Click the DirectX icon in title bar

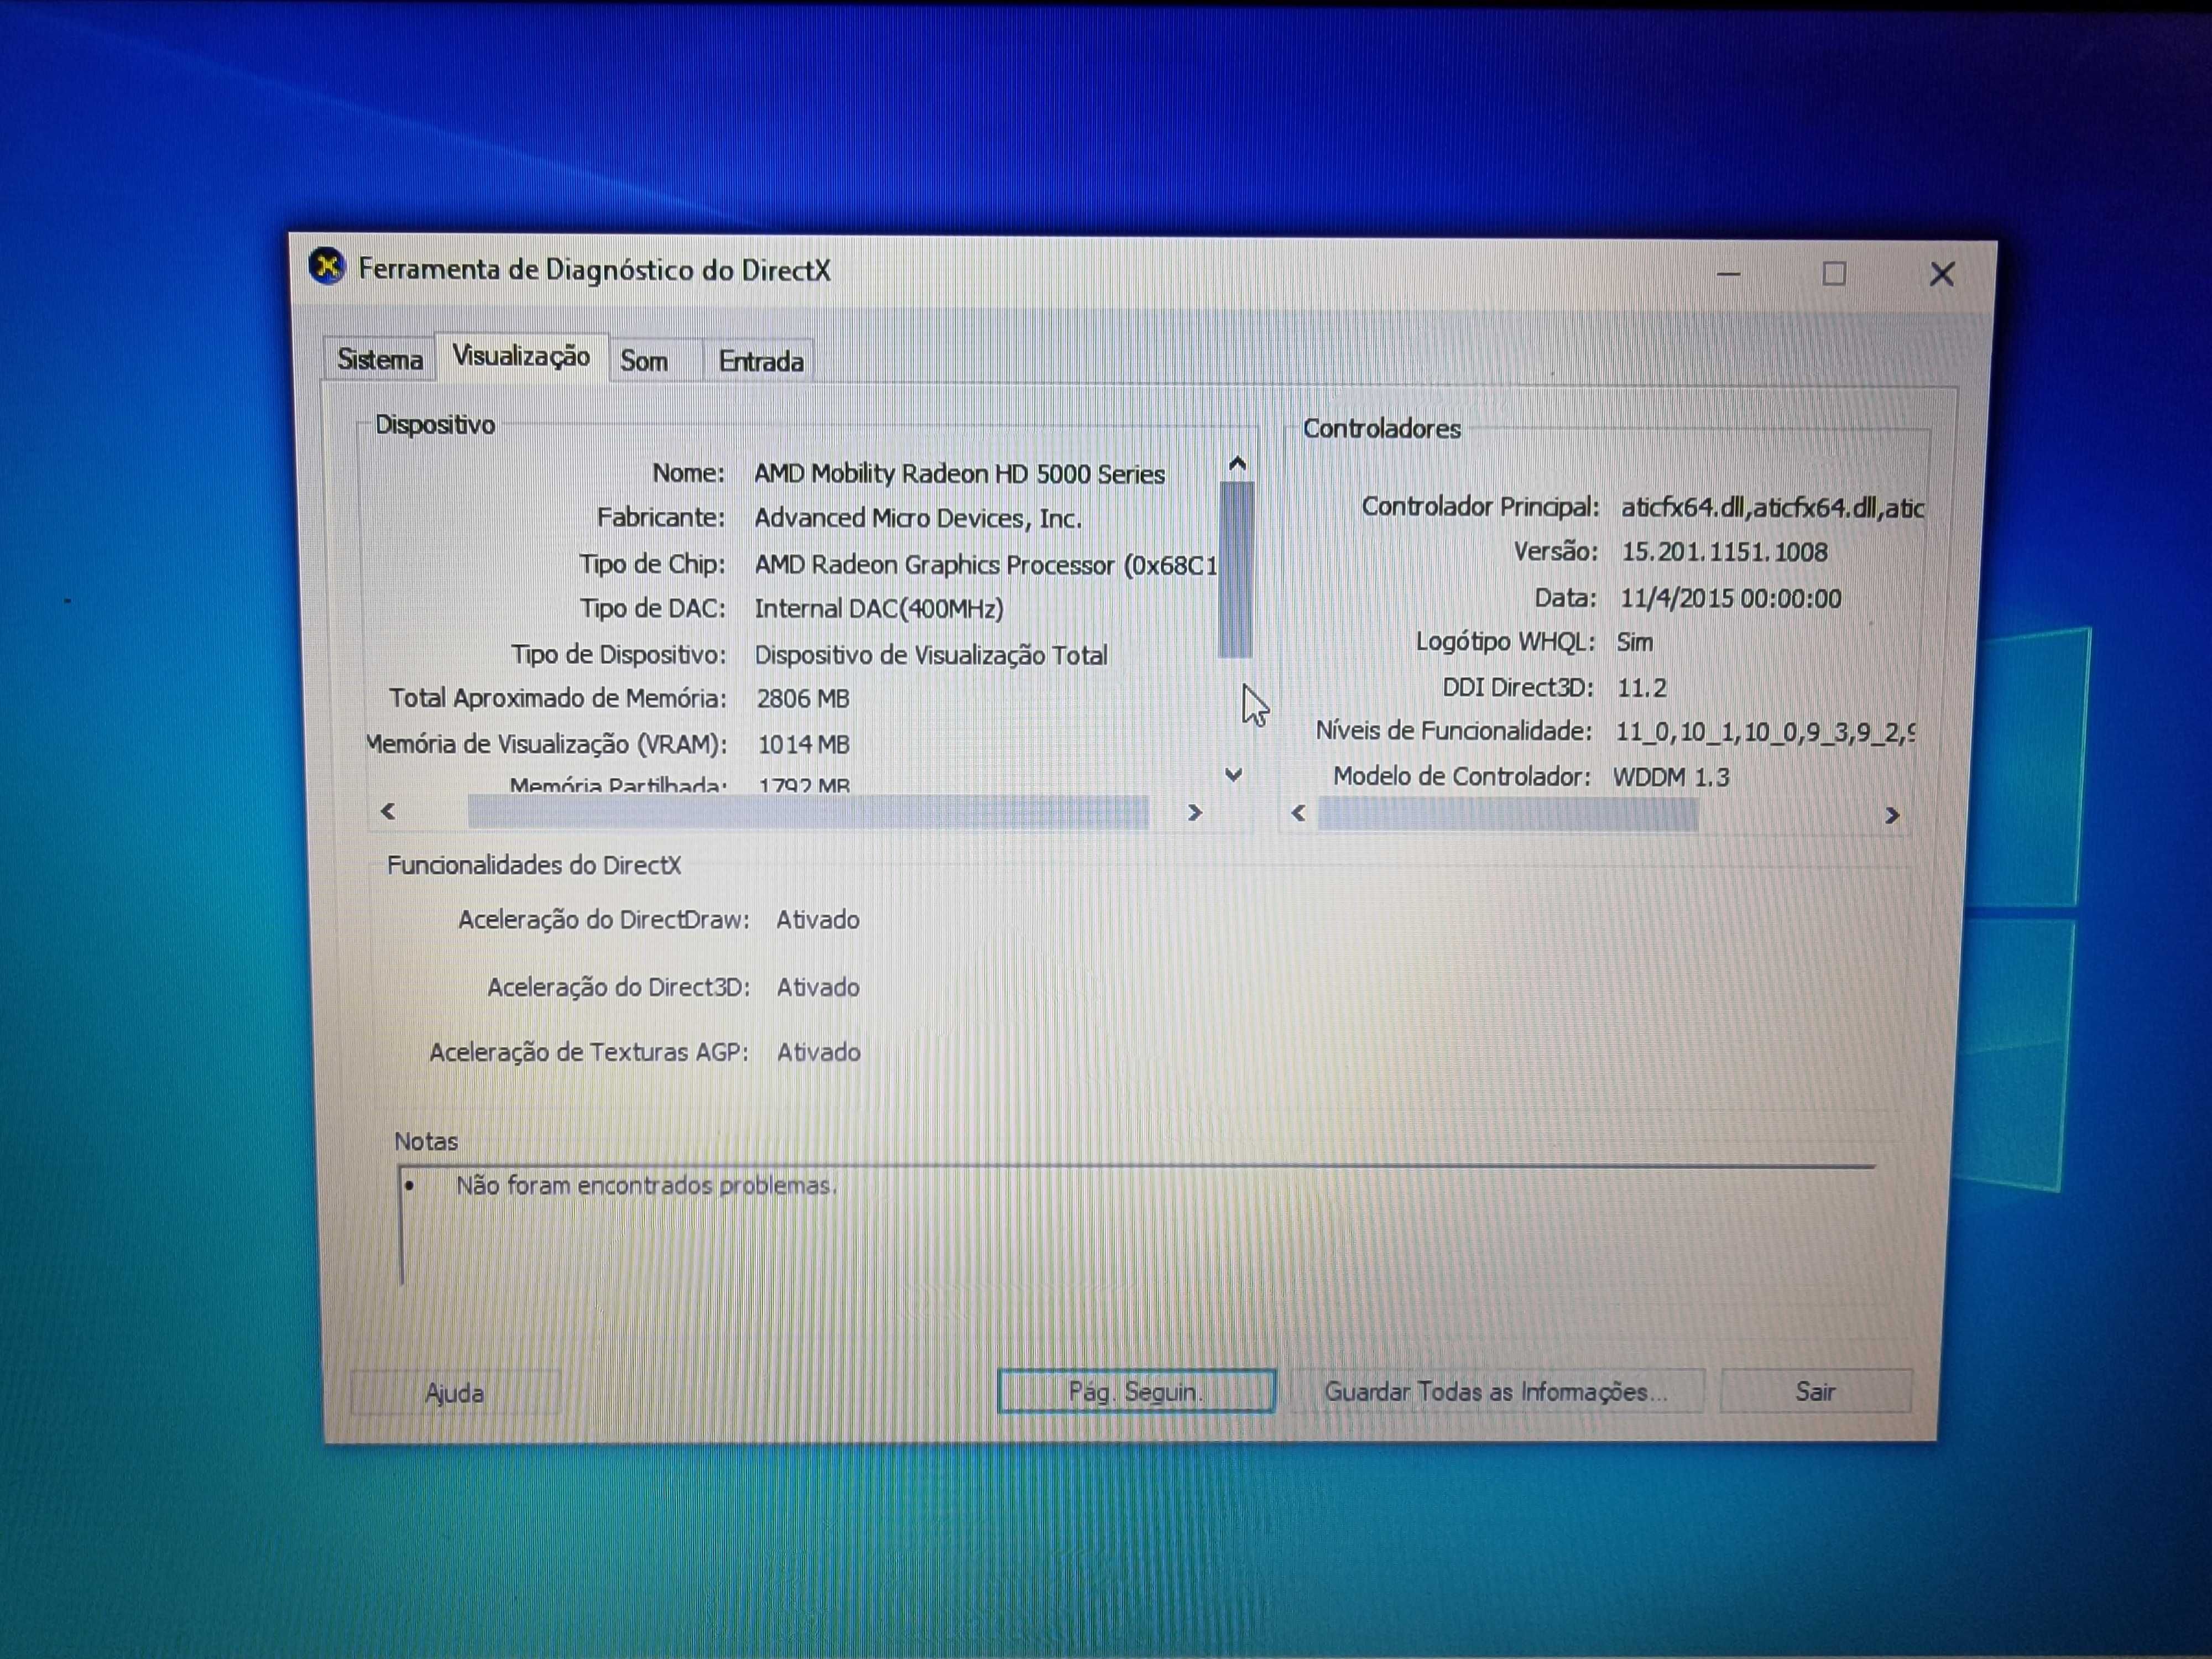[x=326, y=266]
